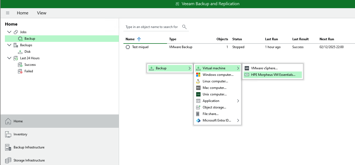Expand the Virtual machine submenu arrow

click(x=238, y=68)
